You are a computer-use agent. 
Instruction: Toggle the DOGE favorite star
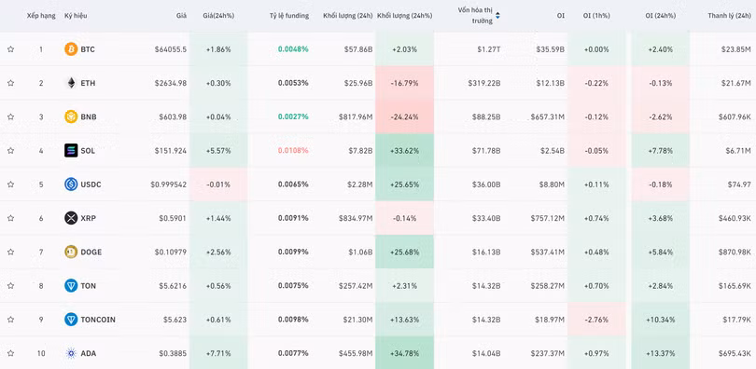coord(10,252)
